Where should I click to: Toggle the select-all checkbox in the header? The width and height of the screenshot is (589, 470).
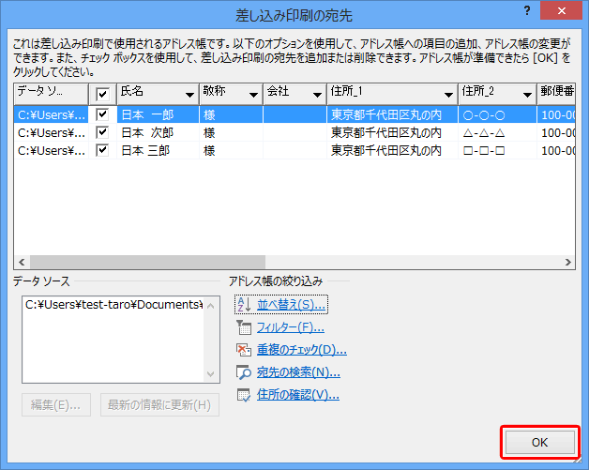[102, 94]
